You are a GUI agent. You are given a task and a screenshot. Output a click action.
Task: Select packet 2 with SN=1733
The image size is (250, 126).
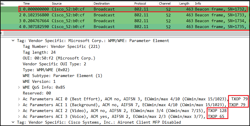click(x=117, y=15)
